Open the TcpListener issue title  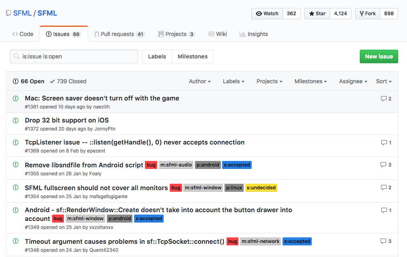click(135, 142)
